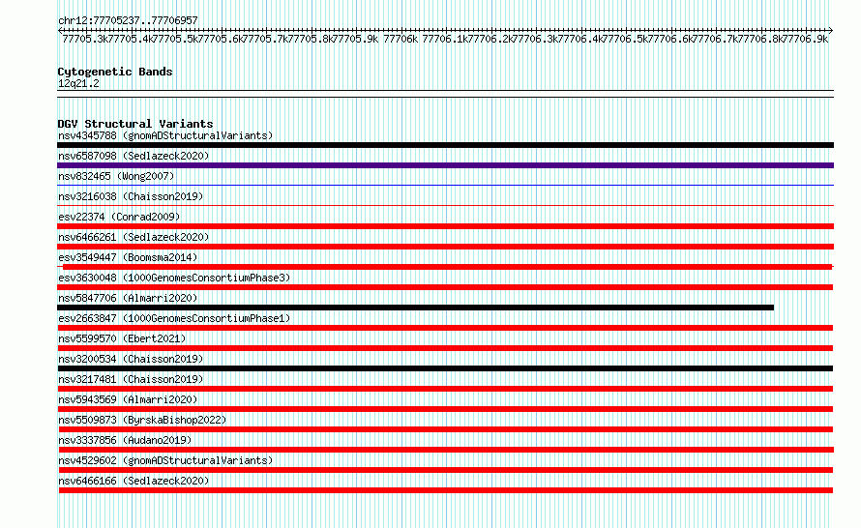Click the thin blue line under nsv832465
This screenshot has width=861, height=528.
point(445,186)
